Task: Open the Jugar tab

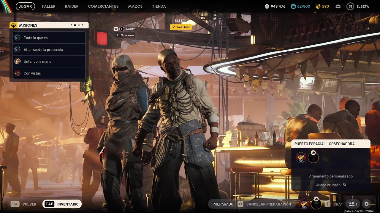Action: pyautogui.click(x=25, y=6)
